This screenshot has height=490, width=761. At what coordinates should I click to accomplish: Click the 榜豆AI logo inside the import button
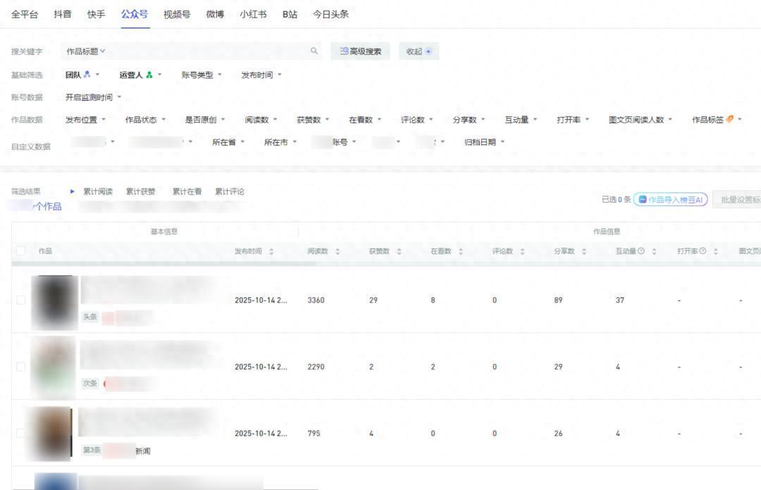tap(643, 199)
